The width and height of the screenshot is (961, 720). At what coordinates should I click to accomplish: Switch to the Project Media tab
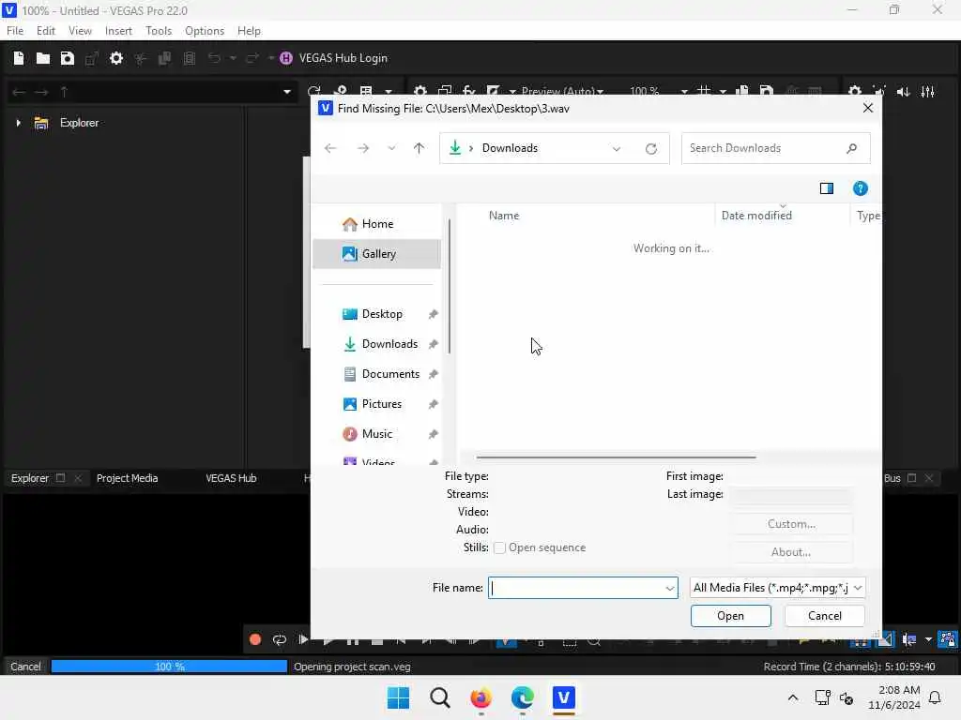point(127,478)
